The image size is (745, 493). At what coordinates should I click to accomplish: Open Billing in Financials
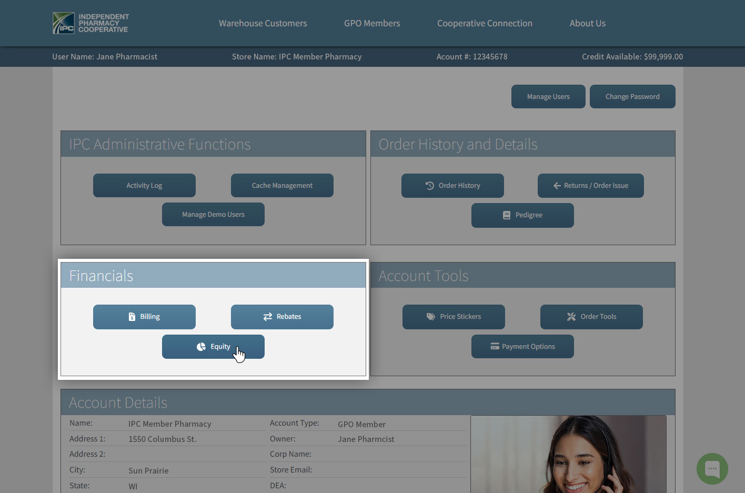click(x=144, y=317)
